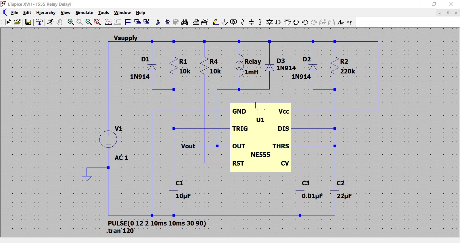Open the Edit menu

click(x=27, y=13)
